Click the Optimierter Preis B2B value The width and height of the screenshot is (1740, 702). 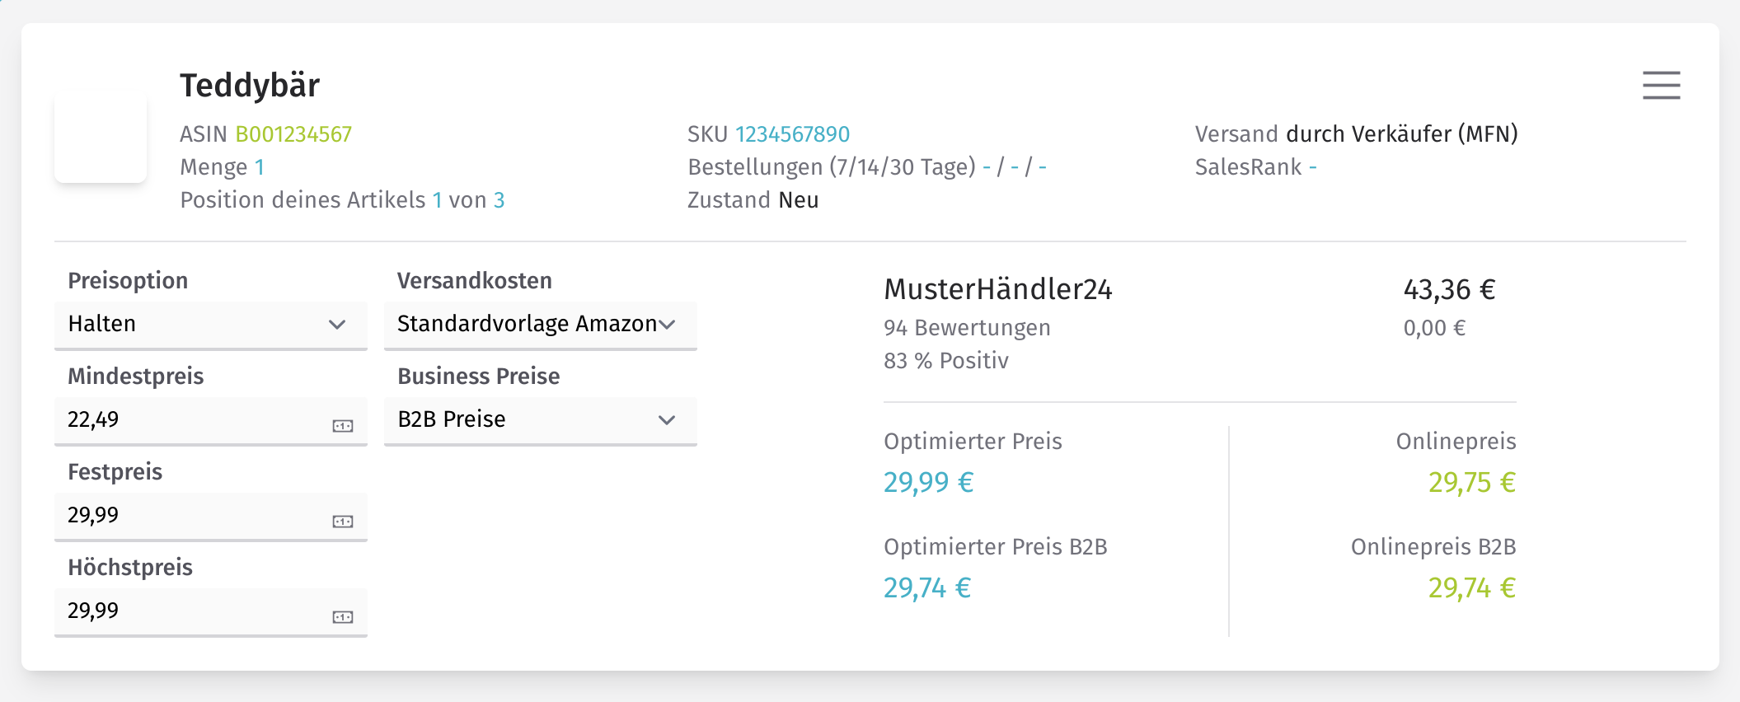point(927,587)
